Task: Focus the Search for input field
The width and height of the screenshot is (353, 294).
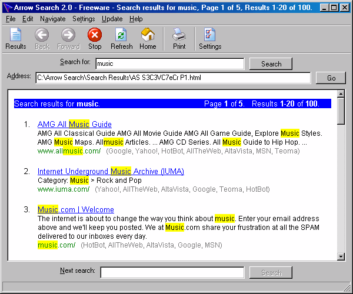Action: (x=170, y=64)
